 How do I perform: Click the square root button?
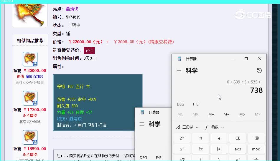(x=182, y=158)
